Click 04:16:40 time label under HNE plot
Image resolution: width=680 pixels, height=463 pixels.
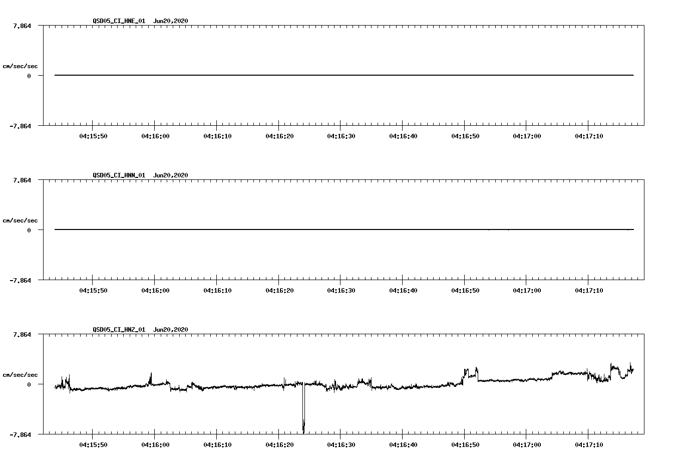(403, 136)
